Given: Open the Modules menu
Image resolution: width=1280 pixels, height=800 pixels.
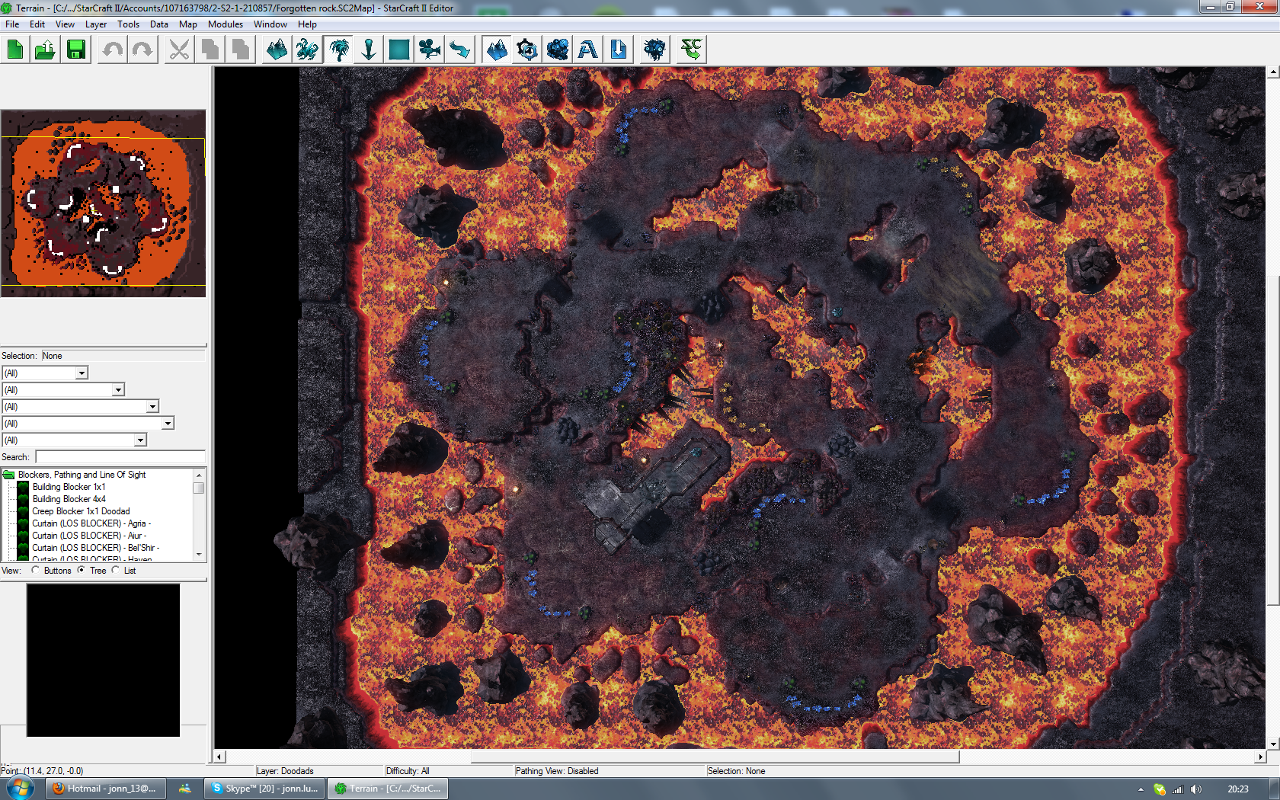Looking at the screenshot, I should [x=226, y=24].
